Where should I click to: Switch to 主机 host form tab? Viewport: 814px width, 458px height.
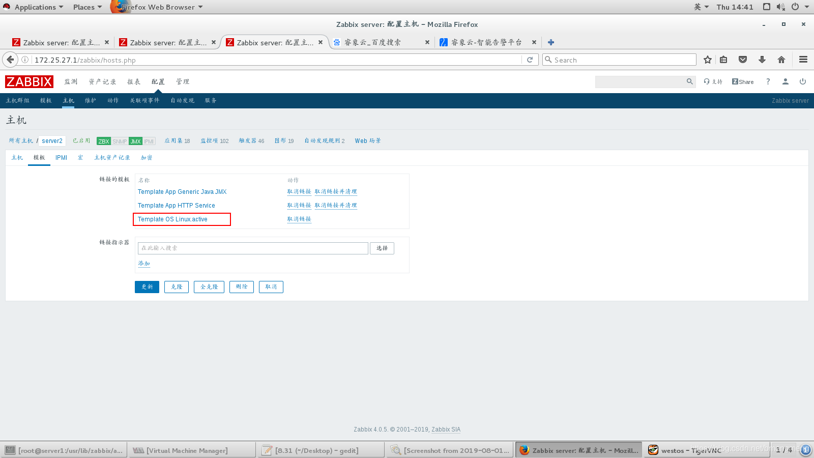coord(17,158)
